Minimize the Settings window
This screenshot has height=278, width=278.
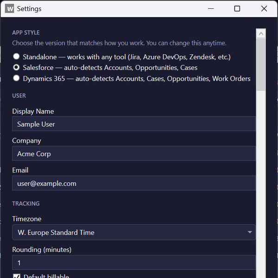[x=211, y=8]
